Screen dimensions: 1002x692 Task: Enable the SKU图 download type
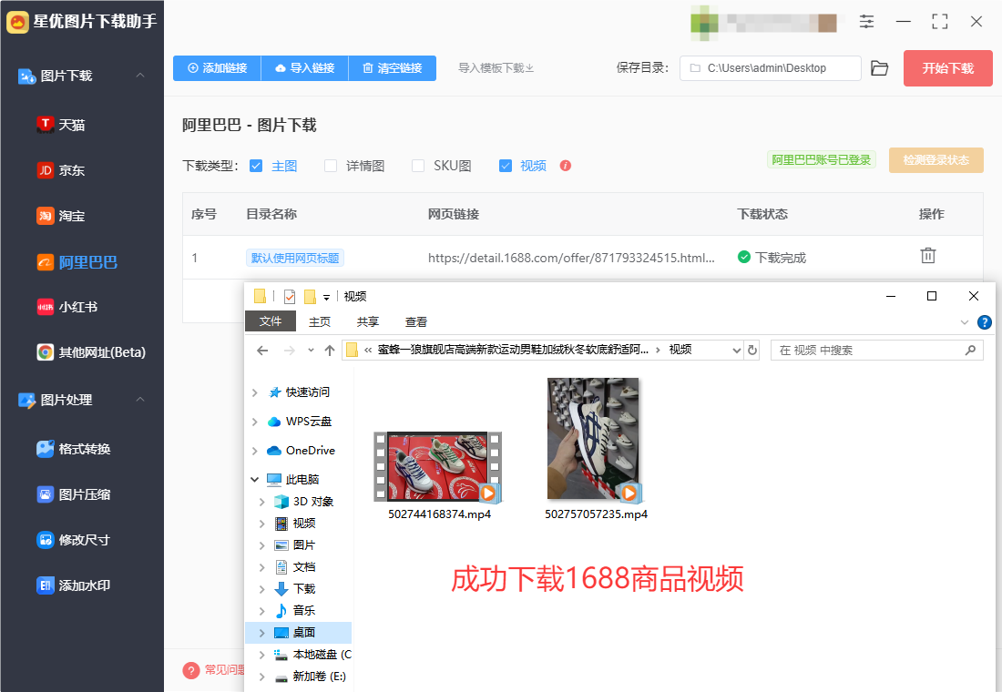418,166
